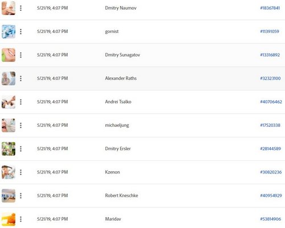Open the three-dot menu for Andrei Tsalko

pos(20,102)
